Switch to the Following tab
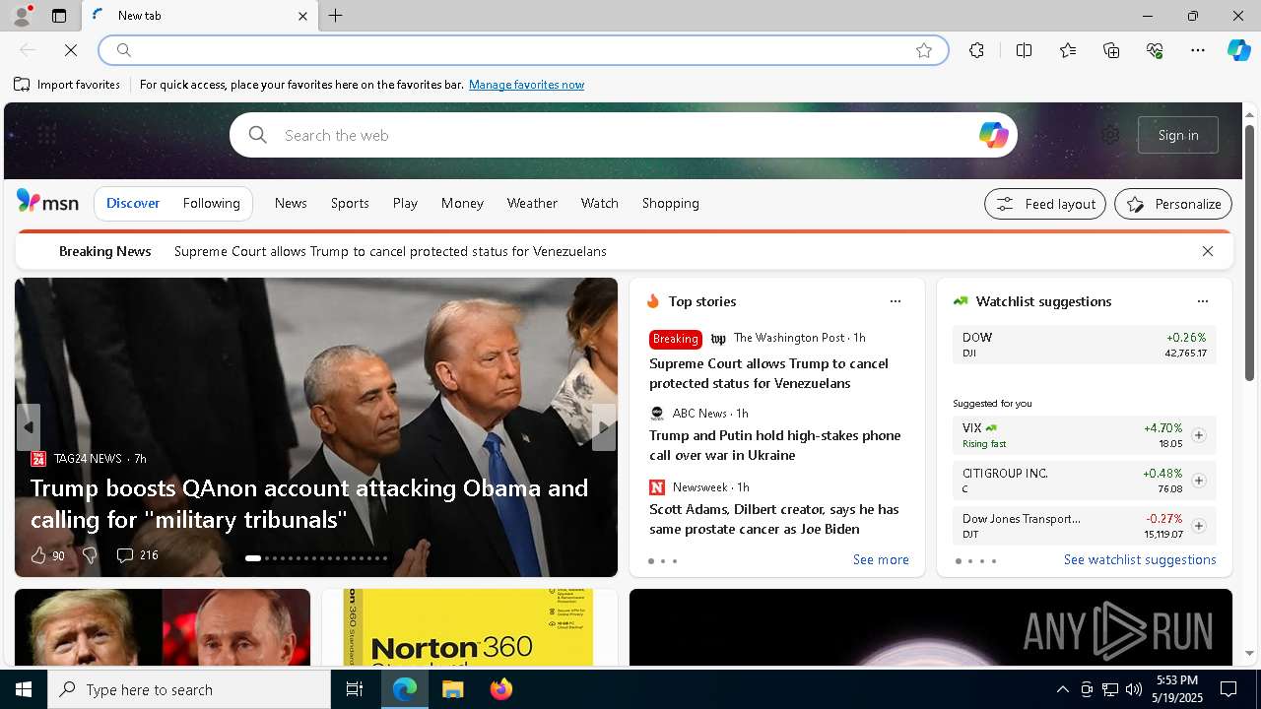 click(211, 203)
